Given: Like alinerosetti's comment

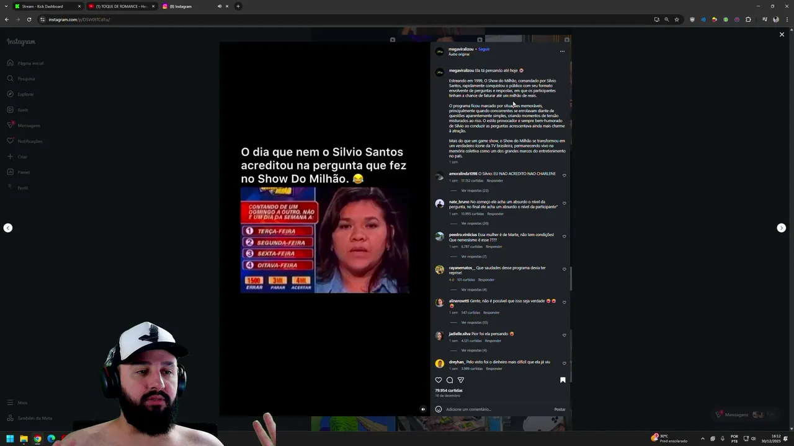Looking at the screenshot, I should point(564,302).
